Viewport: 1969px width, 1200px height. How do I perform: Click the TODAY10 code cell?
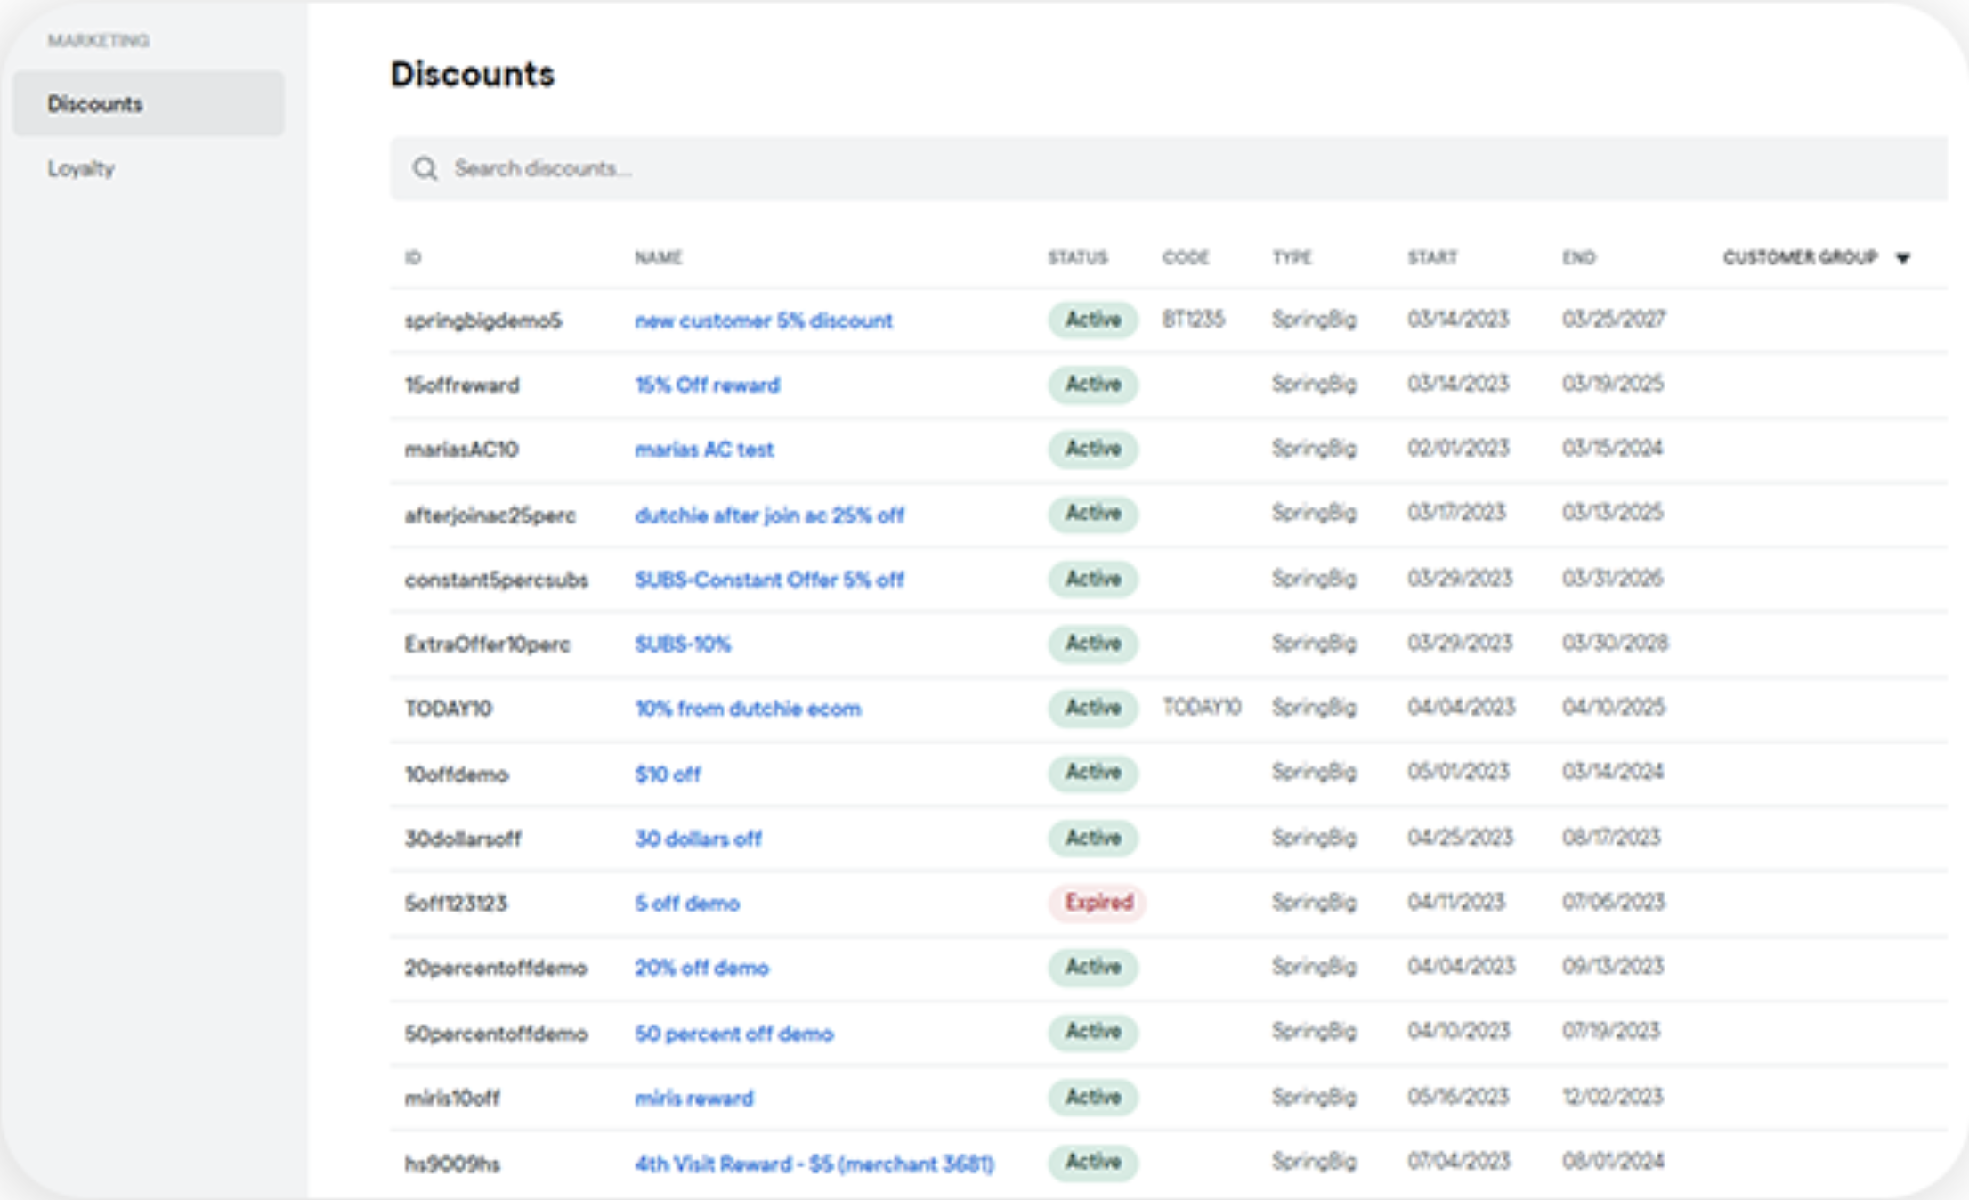pyautogui.click(x=1202, y=707)
